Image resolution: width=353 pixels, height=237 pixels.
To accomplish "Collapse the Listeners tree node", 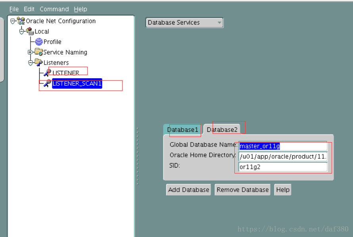I will click(31, 63).
